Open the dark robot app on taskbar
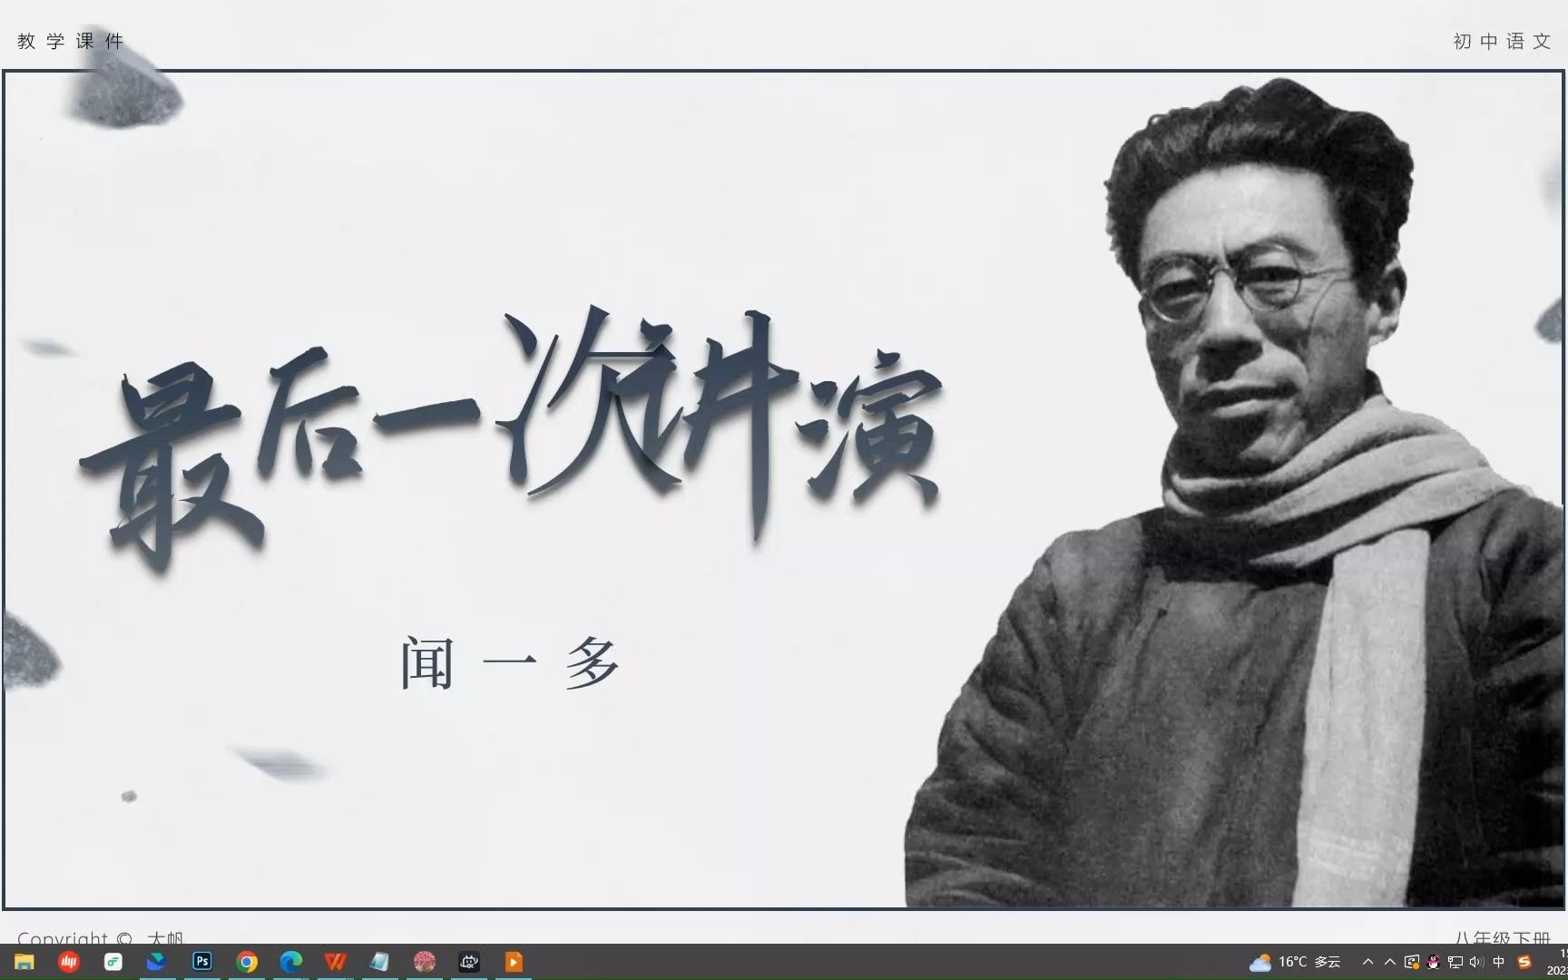1568x980 pixels. (468, 962)
